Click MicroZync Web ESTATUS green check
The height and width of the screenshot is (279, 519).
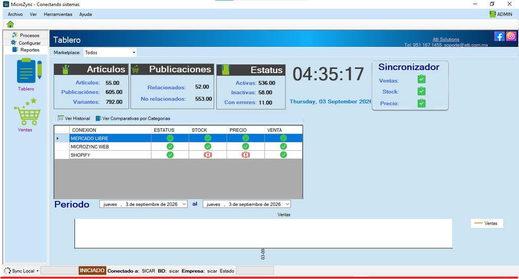(170, 147)
